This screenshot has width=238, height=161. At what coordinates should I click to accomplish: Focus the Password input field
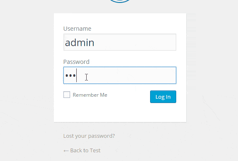[120, 76]
